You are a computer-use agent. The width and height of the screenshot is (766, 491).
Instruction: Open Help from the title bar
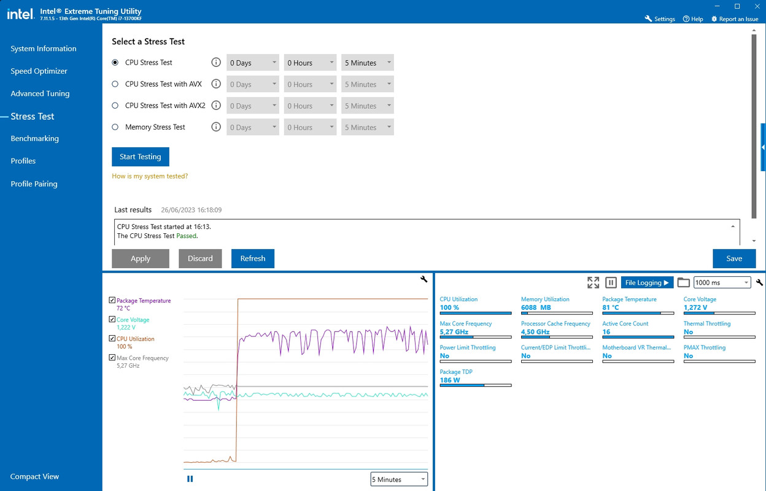[692, 19]
